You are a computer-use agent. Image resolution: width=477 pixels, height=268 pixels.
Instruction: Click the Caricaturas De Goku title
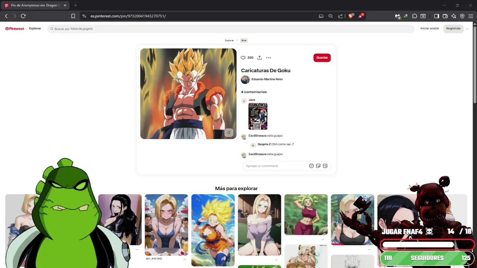(266, 70)
